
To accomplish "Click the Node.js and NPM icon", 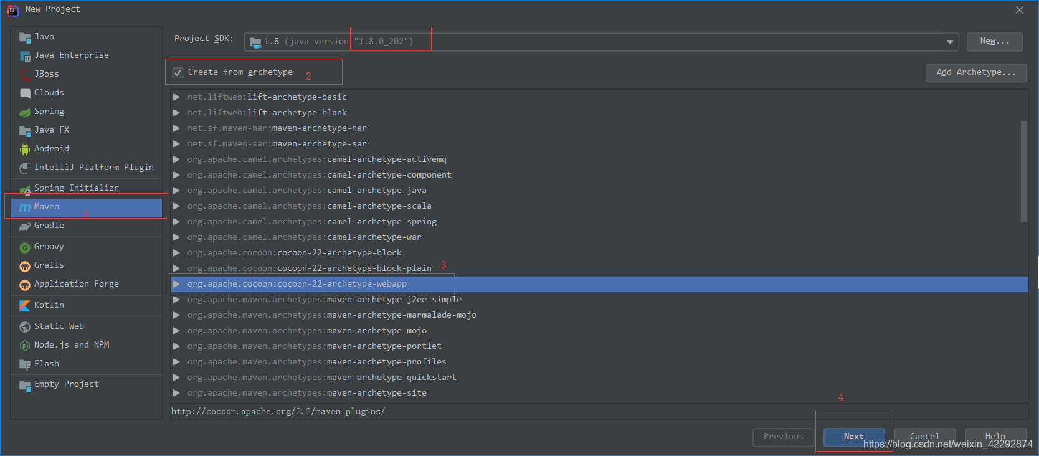I will pos(25,345).
